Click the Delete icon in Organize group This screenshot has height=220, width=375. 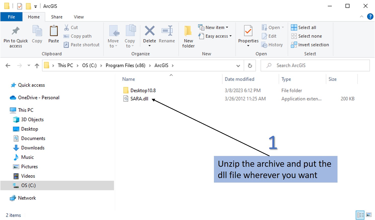coord(149,31)
